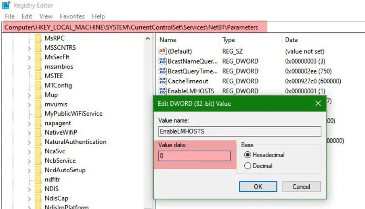Click the BcastQueryTime... DWORD icon

click(162, 71)
